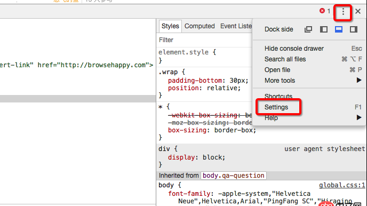Select Hide console drawer menu item
367x206 pixels.
pyautogui.click(x=294, y=49)
